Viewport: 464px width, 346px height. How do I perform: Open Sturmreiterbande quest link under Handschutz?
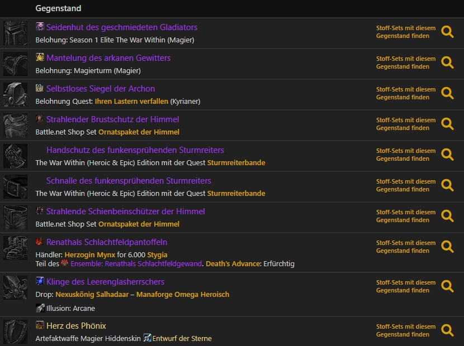pos(236,163)
